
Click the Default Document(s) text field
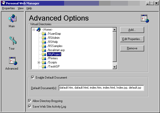point(101,88)
